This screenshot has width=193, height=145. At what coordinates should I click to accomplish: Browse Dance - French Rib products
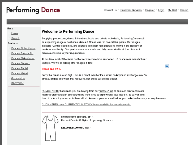(x=22, y=53)
